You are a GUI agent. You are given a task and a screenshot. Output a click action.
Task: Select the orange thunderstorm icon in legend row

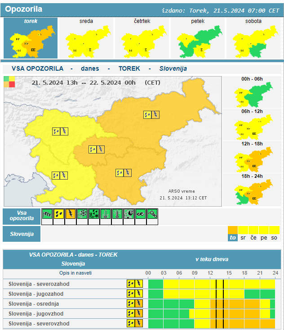click(71, 214)
